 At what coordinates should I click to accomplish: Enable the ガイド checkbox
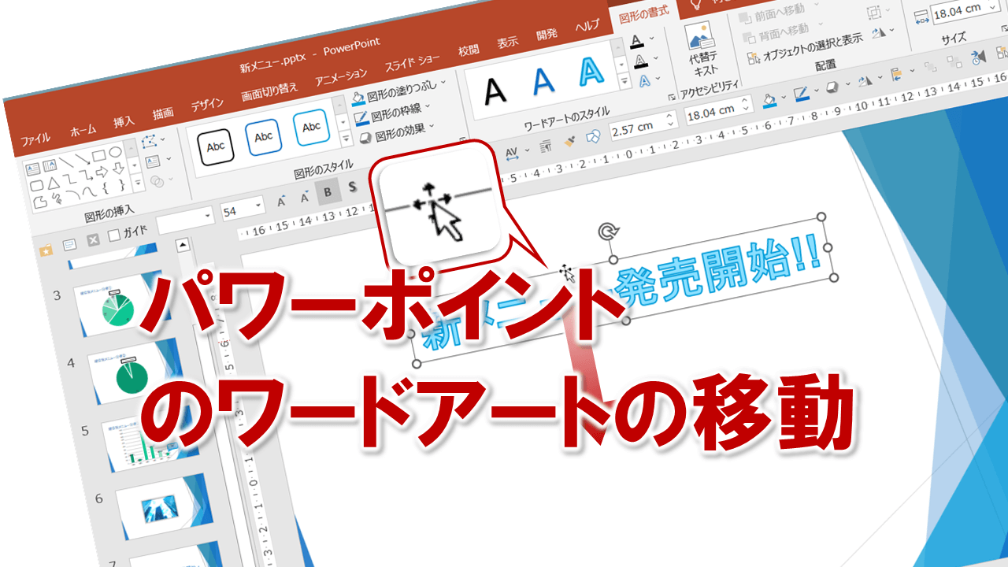[x=114, y=235]
